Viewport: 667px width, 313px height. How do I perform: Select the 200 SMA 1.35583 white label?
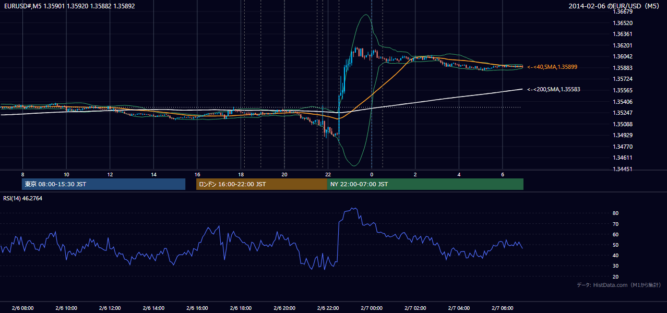pyautogui.click(x=554, y=89)
